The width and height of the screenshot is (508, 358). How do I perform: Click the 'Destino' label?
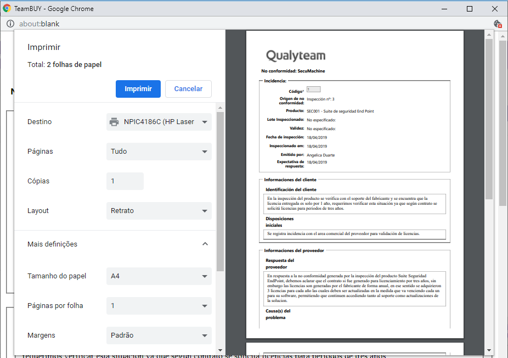pyautogui.click(x=39, y=122)
